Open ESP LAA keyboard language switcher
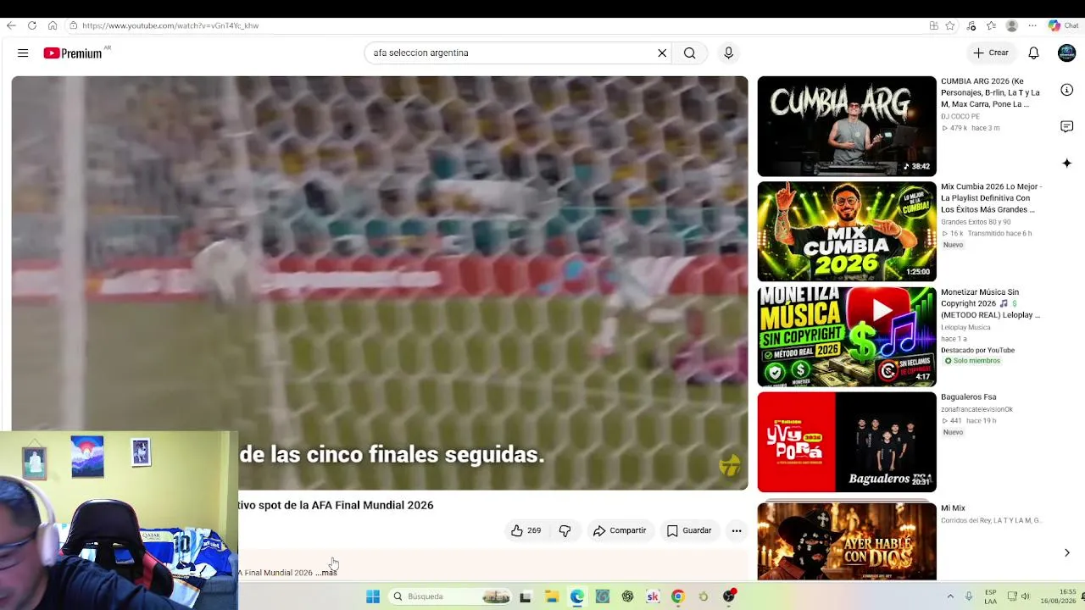The width and height of the screenshot is (1085, 610). pos(990,596)
